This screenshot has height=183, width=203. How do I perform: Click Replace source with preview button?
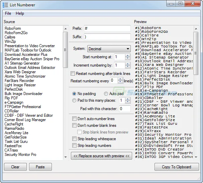pyautogui.click(x=102, y=156)
